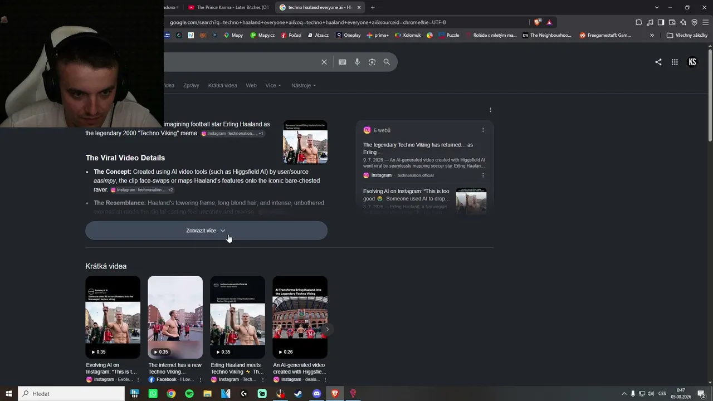This screenshot has height=401, width=713.
Task: Play the Evolving AI on Instagram short video
Action: (113, 317)
